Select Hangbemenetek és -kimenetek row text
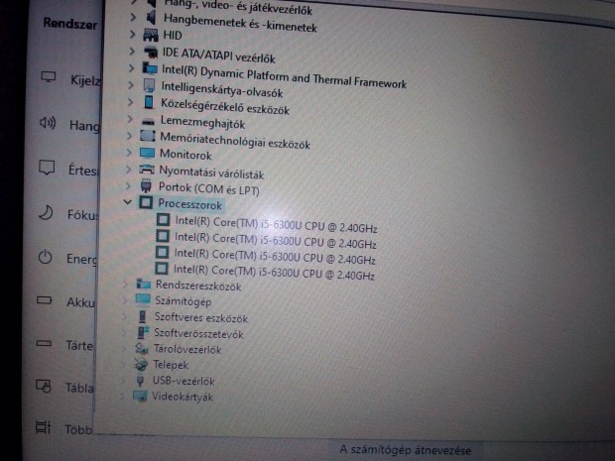The height and width of the screenshot is (461, 615). pyautogui.click(x=240, y=23)
